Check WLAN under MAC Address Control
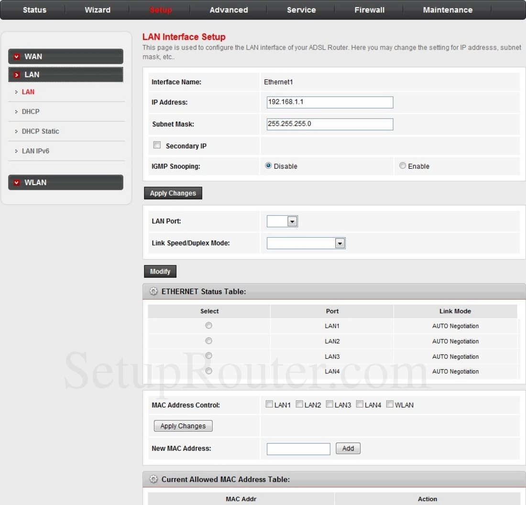The height and width of the screenshot is (505, 526). 390,404
